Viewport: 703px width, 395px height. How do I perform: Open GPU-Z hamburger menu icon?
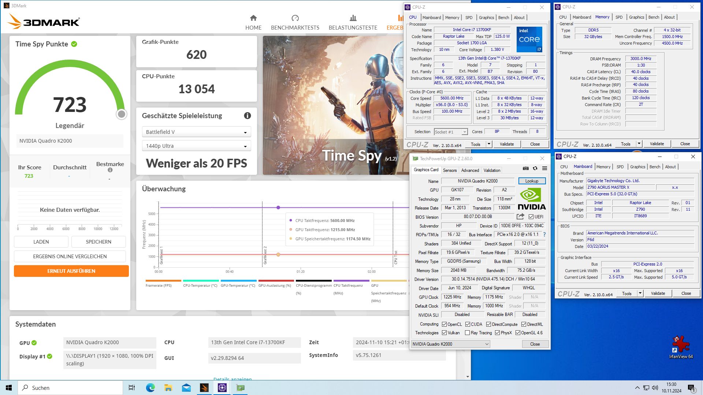click(545, 168)
